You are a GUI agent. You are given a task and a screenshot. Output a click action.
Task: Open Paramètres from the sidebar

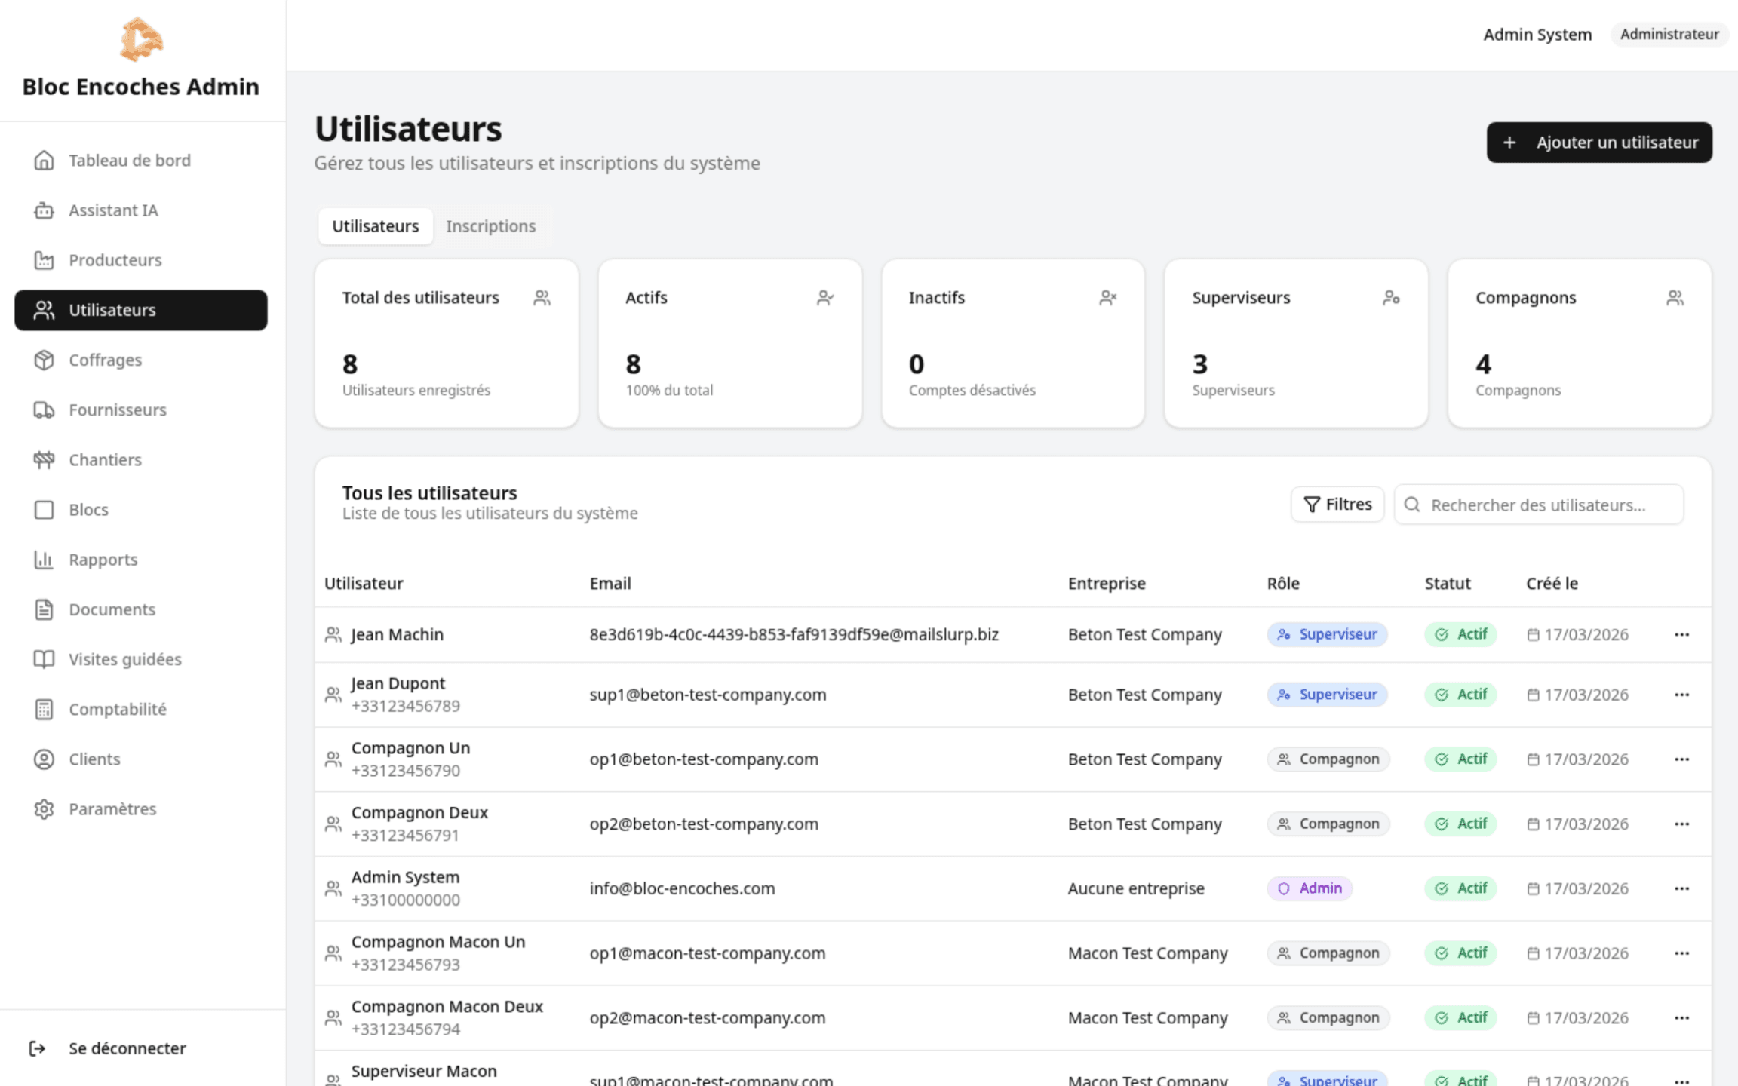pos(141,809)
